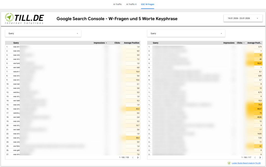Sort right table by the Query column header
The image size is (266, 167).
click(x=156, y=43)
